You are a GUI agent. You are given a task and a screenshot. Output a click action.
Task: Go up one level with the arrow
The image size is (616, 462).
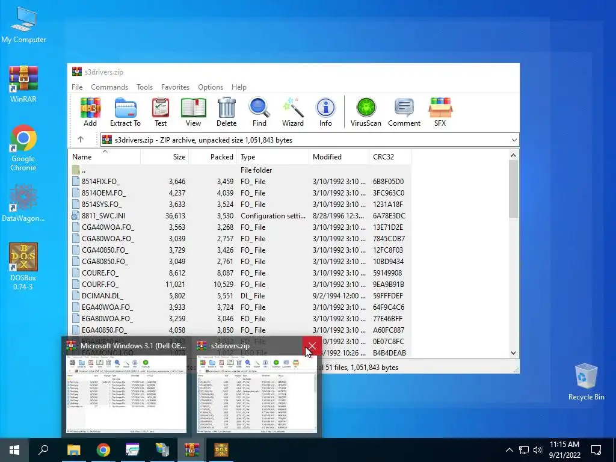click(x=81, y=140)
